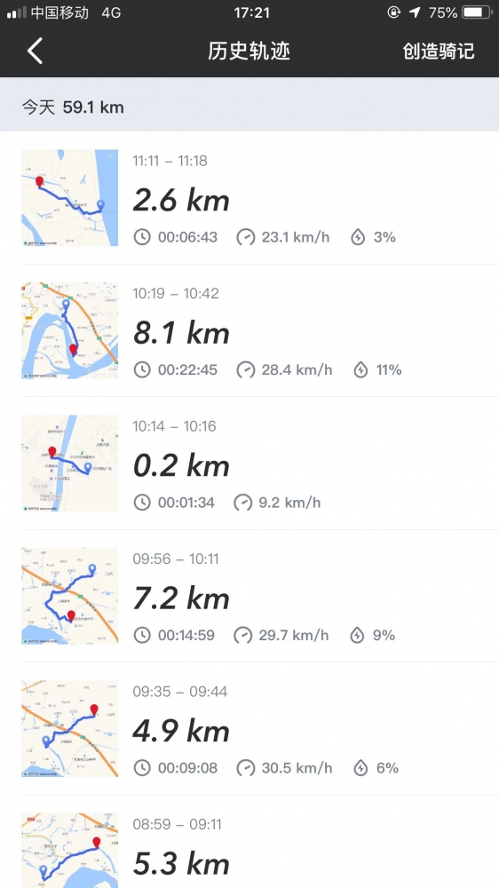Open the 4.9 km route map thumbnail
The width and height of the screenshot is (499, 888).
(69, 728)
